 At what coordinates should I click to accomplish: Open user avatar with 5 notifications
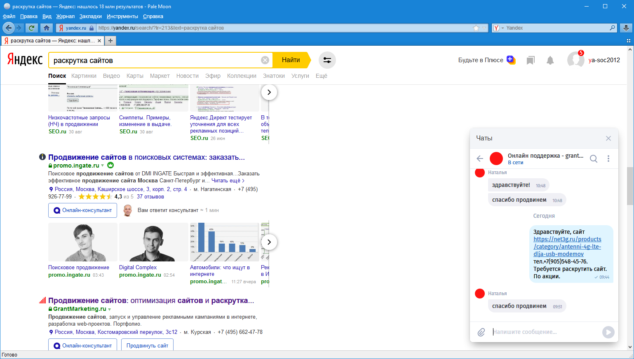pos(575,60)
